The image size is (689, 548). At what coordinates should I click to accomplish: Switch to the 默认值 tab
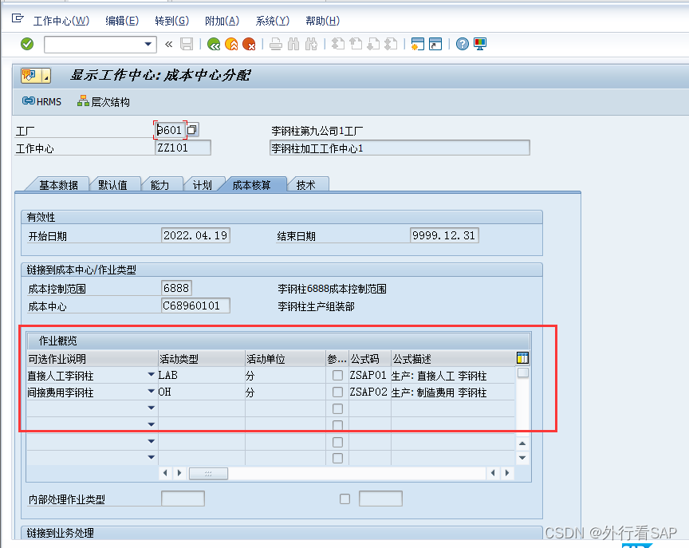click(113, 185)
